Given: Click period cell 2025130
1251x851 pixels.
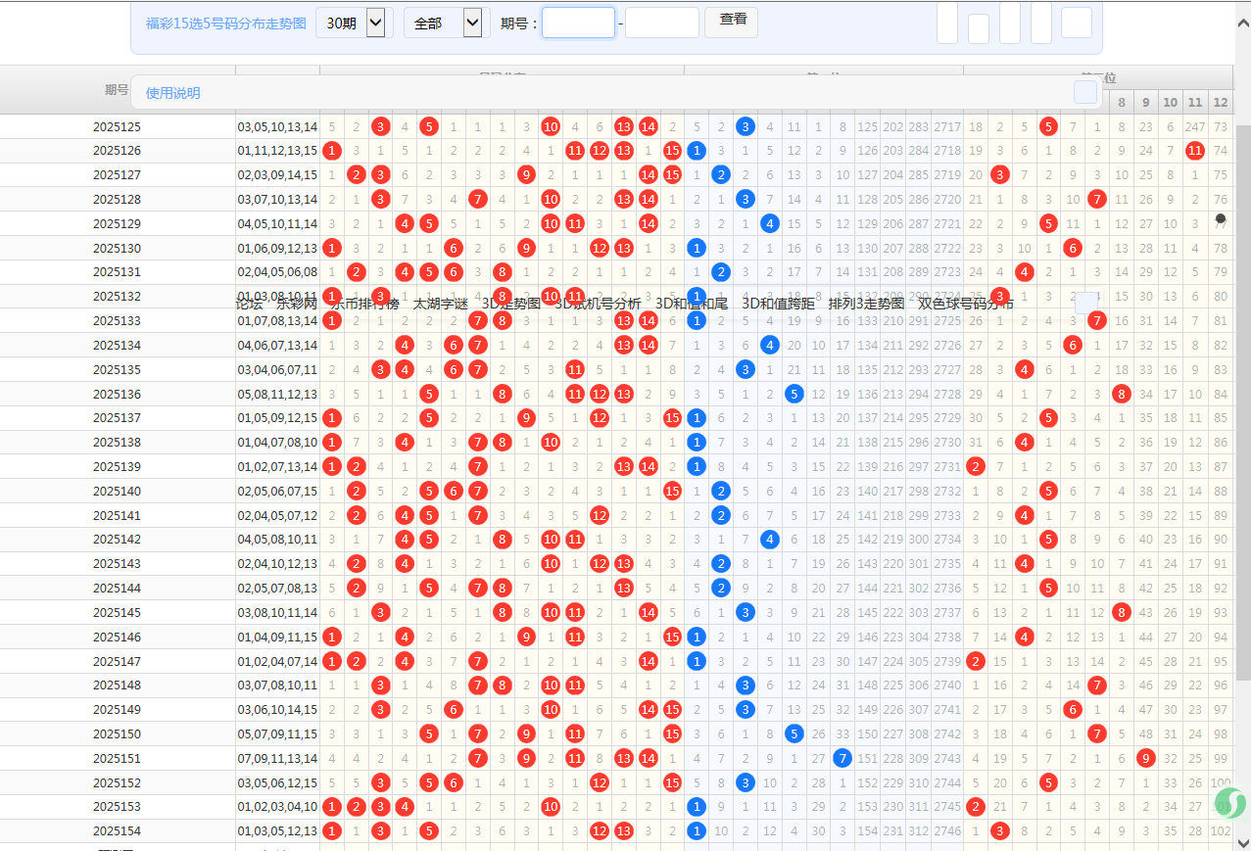Looking at the screenshot, I should click(x=118, y=248).
